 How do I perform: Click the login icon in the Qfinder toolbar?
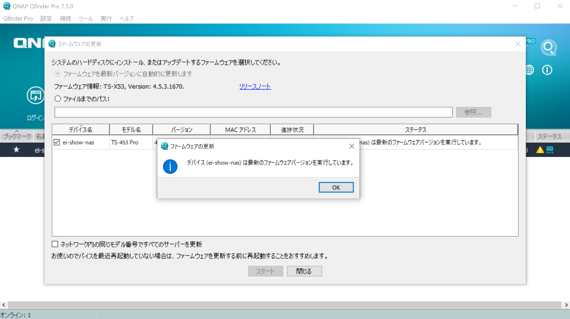pyautogui.click(x=36, y=95)
